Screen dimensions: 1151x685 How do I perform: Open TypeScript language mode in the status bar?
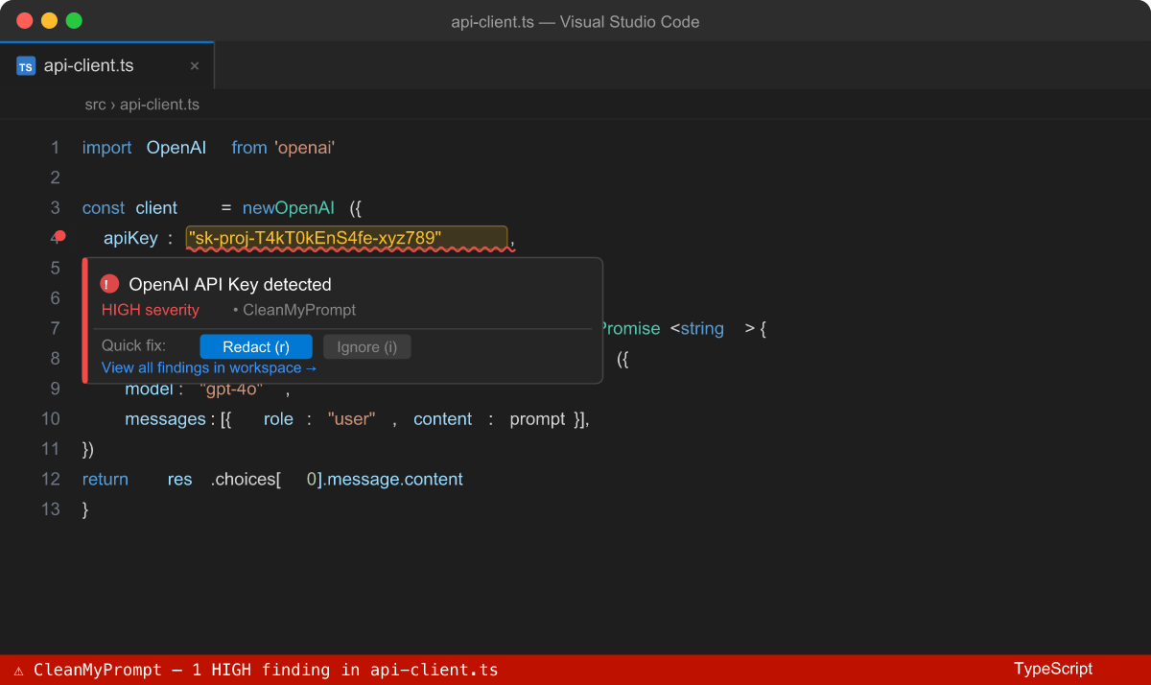(x=1053, y=670)
